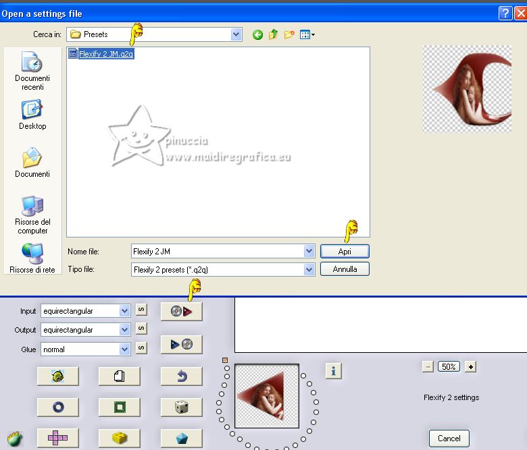The width and height of the screenshot is (527, 450).
Task: Click the blue ring icon button
Action: pos(58,407)
